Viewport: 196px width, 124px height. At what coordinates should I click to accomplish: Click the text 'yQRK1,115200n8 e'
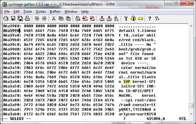[137, 109]
